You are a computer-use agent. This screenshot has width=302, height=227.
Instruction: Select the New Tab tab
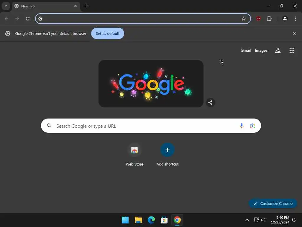tap(46, 6)
